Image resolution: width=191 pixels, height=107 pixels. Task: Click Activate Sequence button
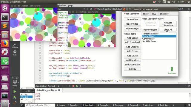pyautogui.click(x=168, y=24)
